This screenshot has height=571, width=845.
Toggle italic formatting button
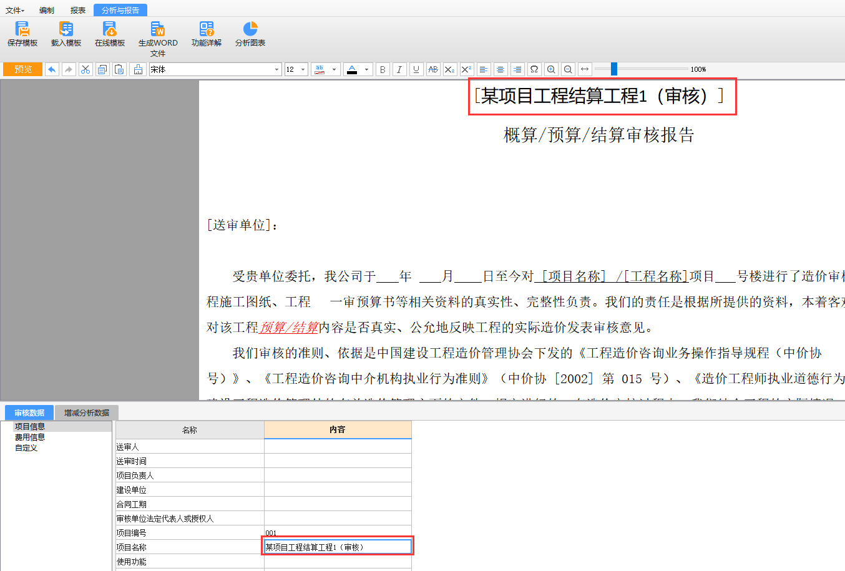coord(399,69)
